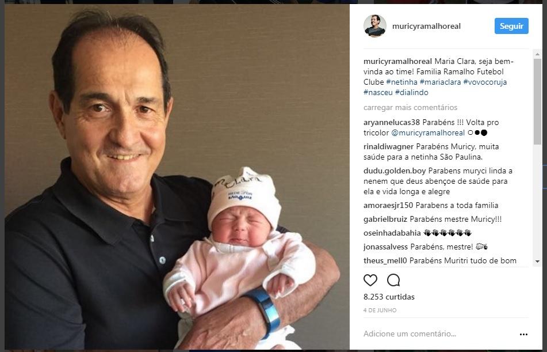This screenshot has width=547, height=352.
Task: Load more comments via carregar mais comentários
Action: (410, 107)
